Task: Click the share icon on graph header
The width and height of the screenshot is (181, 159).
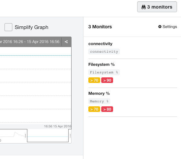Action: click(66, 42)
